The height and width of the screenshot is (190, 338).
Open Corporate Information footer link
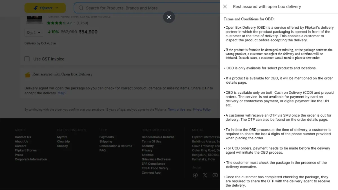click(x=31, y=159)
